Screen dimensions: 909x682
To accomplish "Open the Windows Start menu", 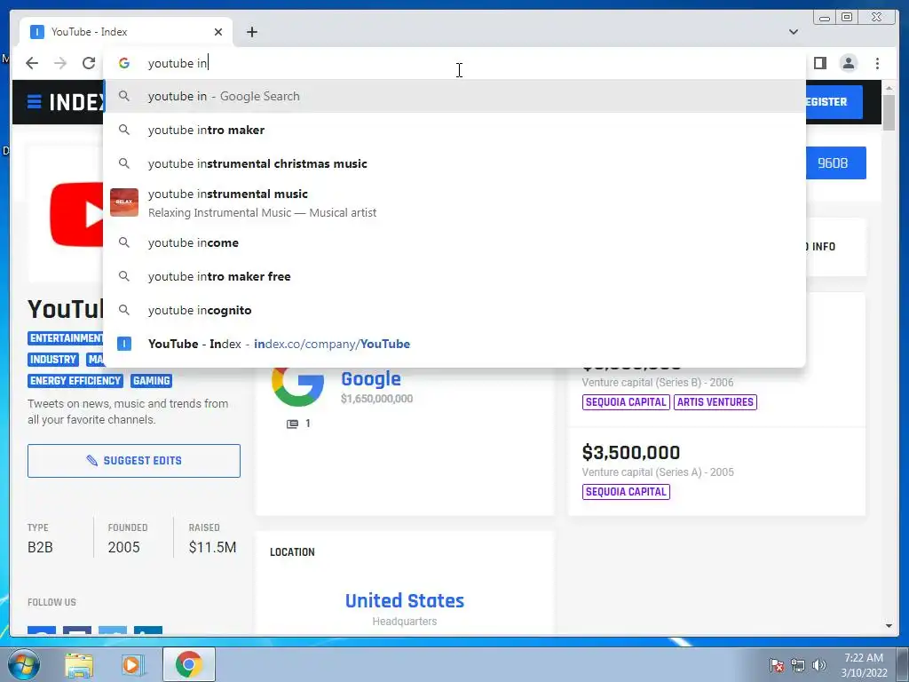I will [23, 664].
